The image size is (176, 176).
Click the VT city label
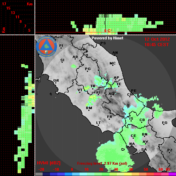pyautogui.click(x=80, y=90)
